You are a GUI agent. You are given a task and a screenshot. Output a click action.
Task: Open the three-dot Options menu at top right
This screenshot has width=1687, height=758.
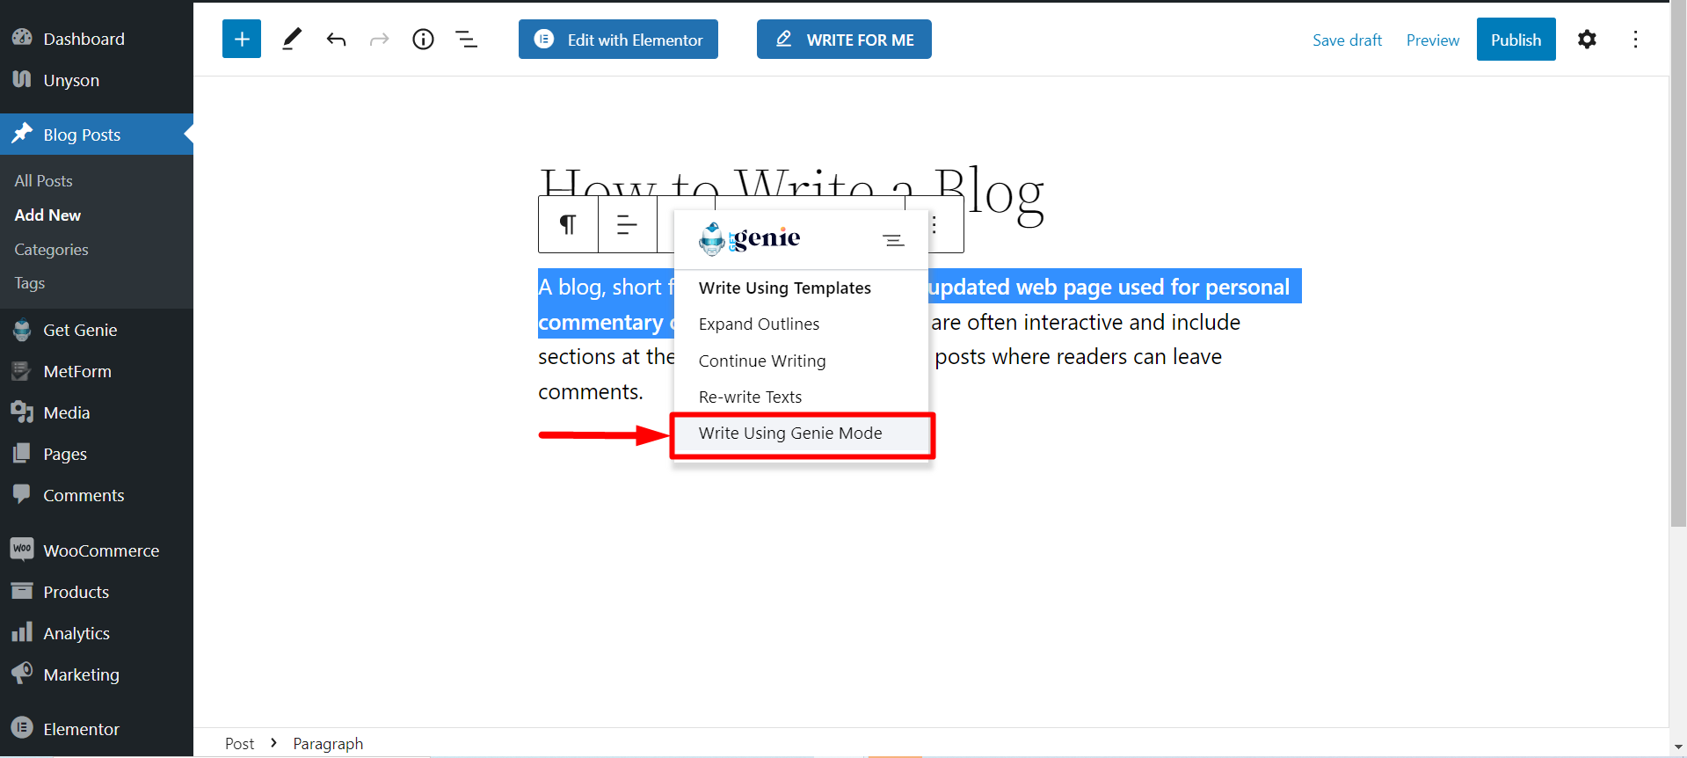1635,40
